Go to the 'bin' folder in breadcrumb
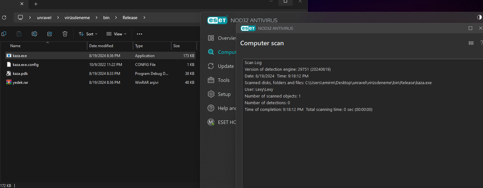Screen dimensions: 483x188 tap(106, 18)
